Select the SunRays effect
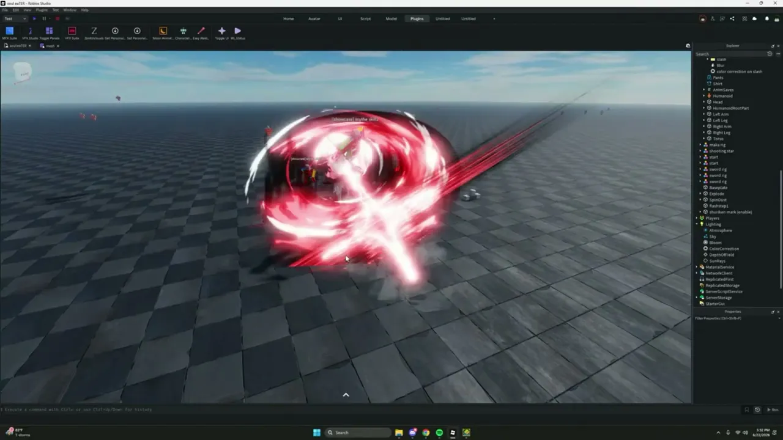 tap(717, 261)
